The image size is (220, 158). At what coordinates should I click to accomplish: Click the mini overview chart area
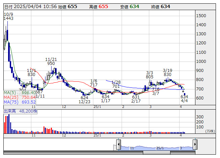(157, 144)
